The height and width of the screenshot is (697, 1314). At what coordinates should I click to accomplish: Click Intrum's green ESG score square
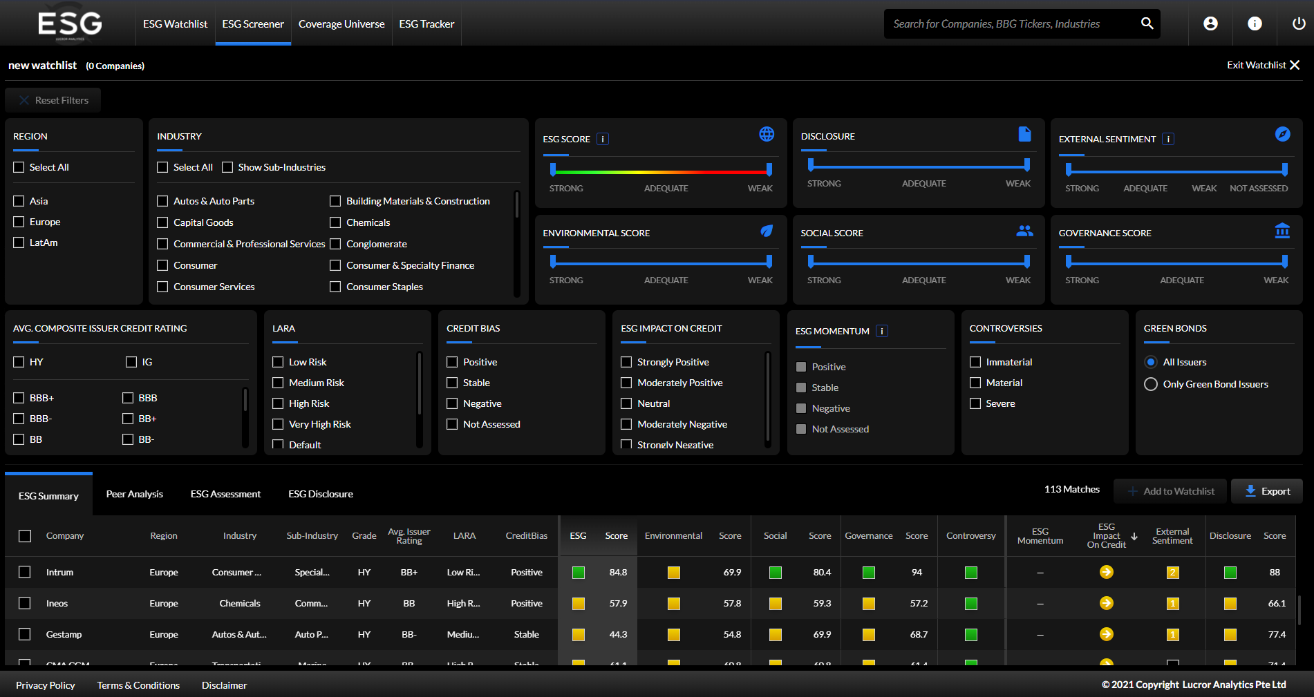(579, 572)
